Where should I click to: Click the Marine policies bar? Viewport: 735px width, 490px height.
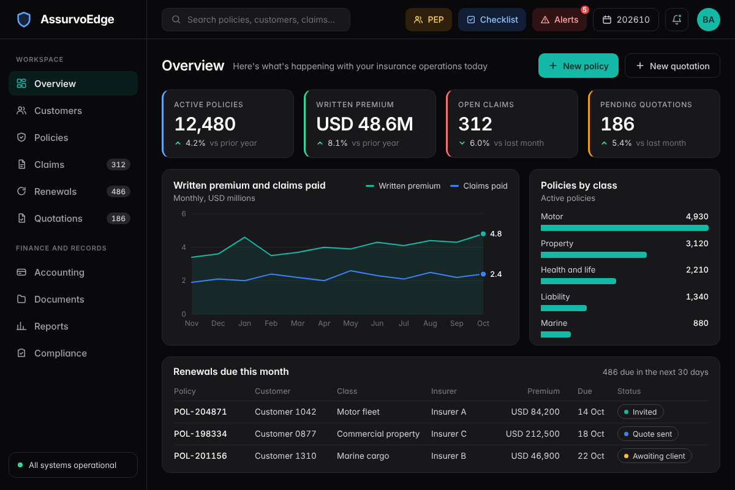pyautogui.click(x=556, y=334)
